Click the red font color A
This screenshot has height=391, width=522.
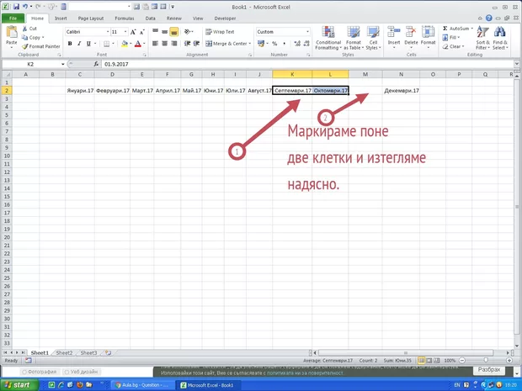[x=138, y=44]
